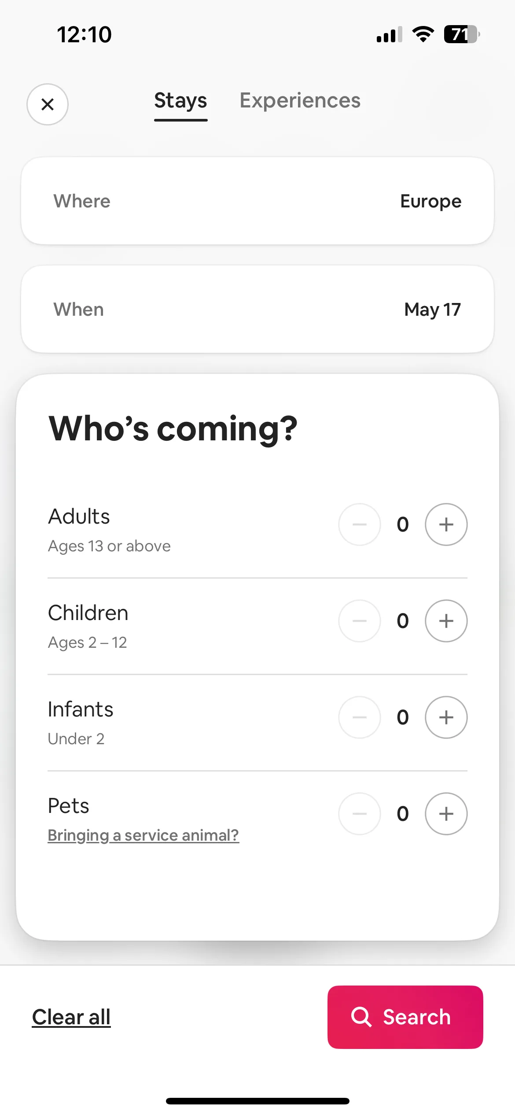Increase the Adults guest count
Viewport: 515px width, 1115px height.
(x=446, y=524)
